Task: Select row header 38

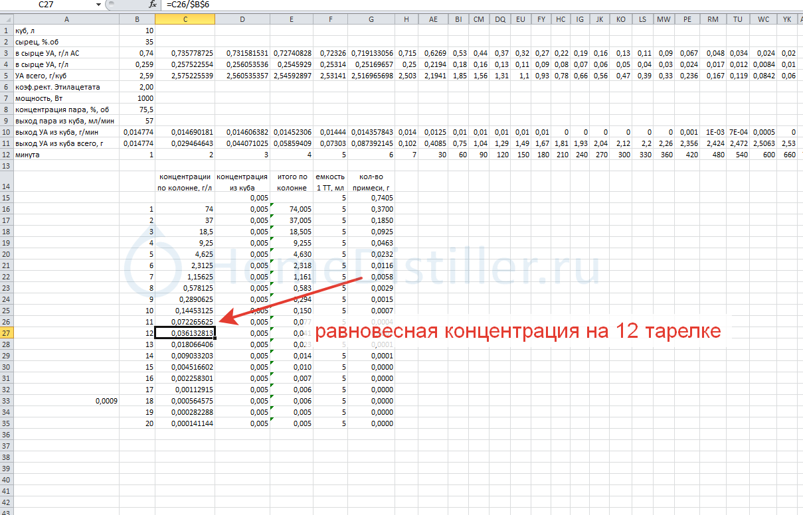Action: pos(6,457)
